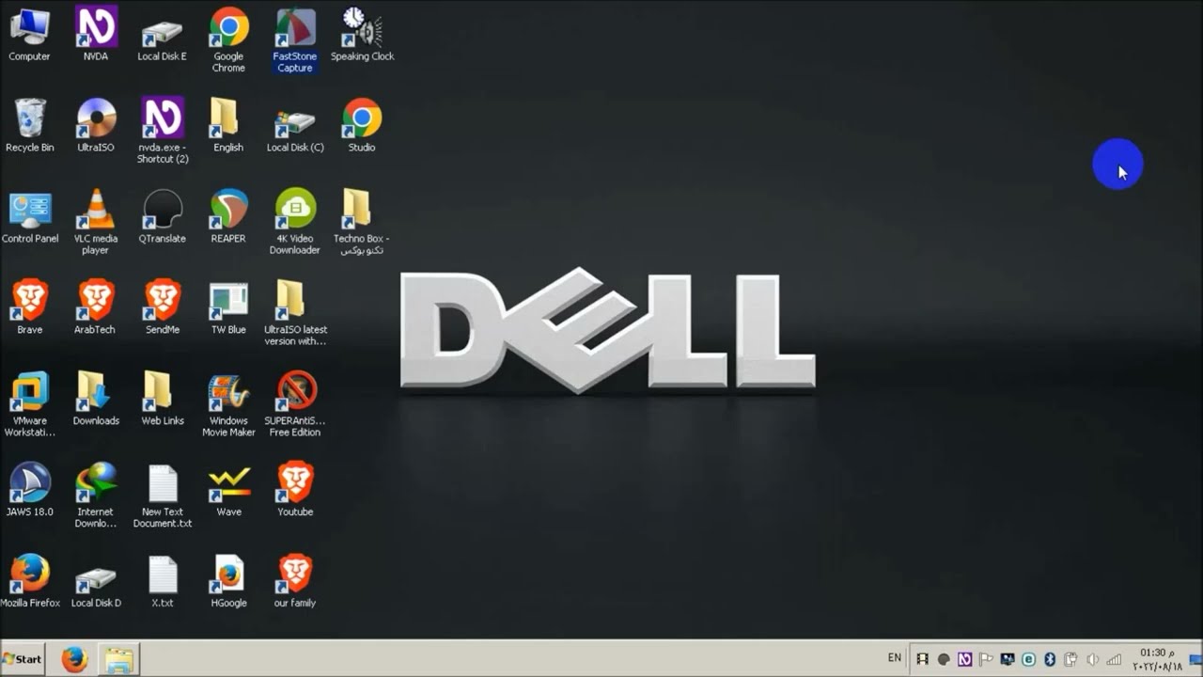Select the SUPERAntiSpyware Free Edition shortcut
This screenshot has width=1203, height=677.
coord(295,405)
